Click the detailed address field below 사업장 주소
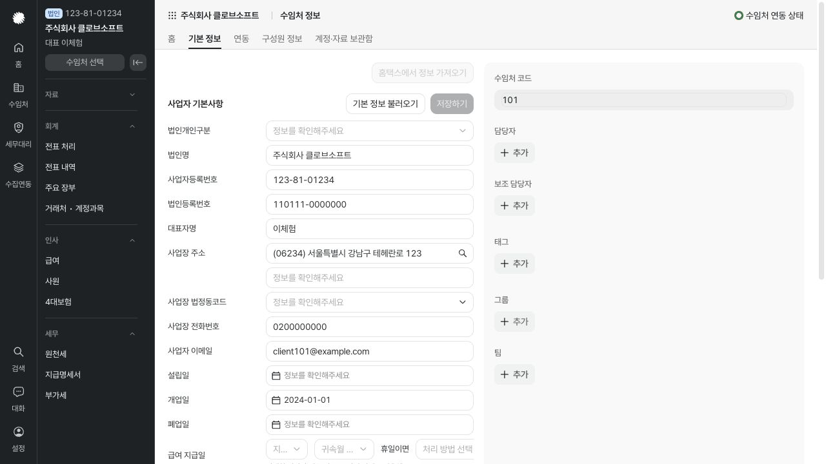Viewport: 826px width, 464px height. click(x=370, y=278)
